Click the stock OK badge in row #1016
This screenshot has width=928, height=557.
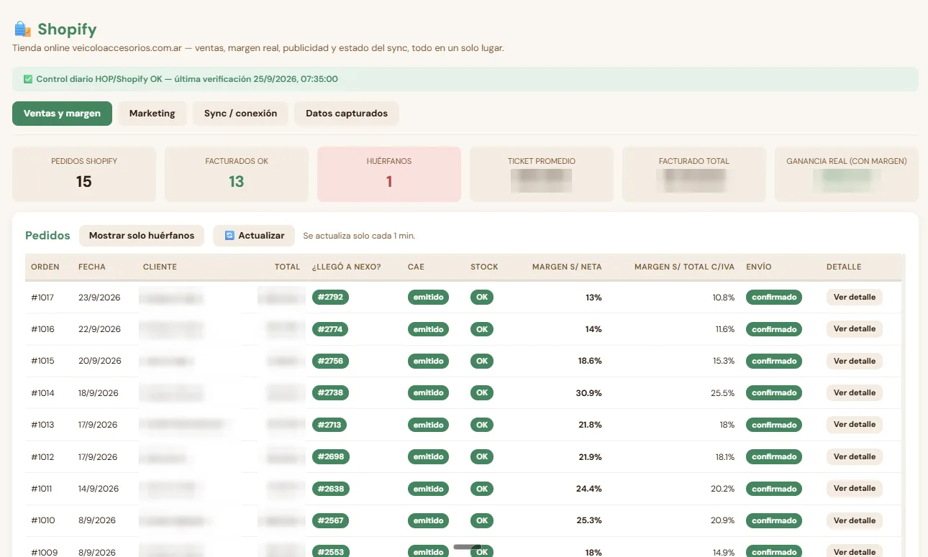click(x=482, y=329)
